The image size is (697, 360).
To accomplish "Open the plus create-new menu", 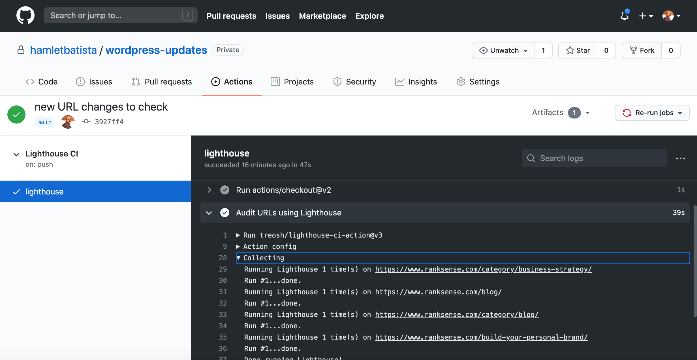I will click(646, 16).
